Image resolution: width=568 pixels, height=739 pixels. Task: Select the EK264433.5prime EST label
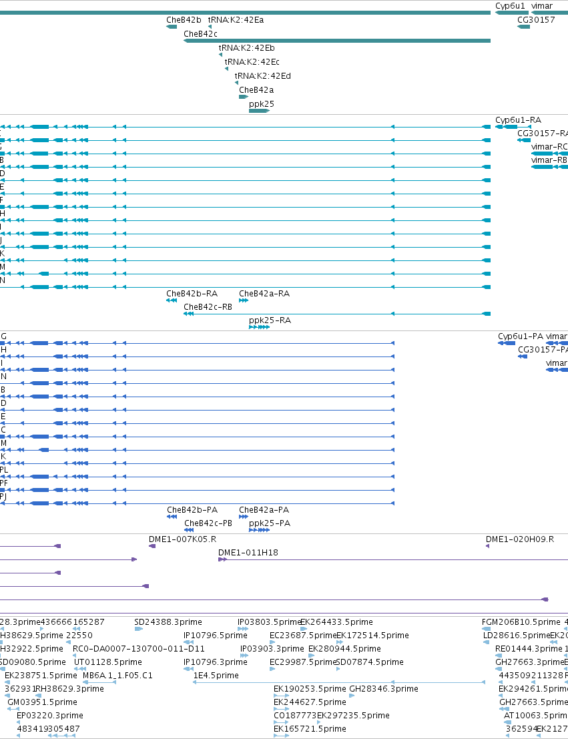click(336, 622)
